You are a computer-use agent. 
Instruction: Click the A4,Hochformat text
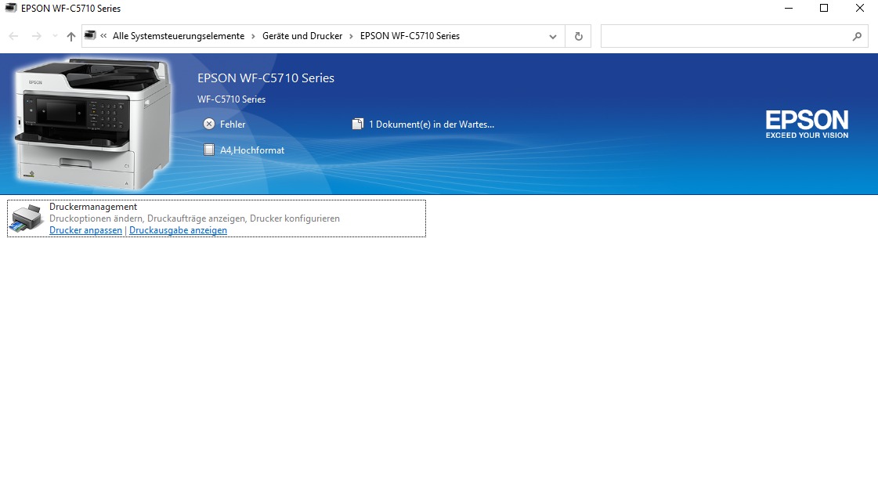(x=252, y=150)
